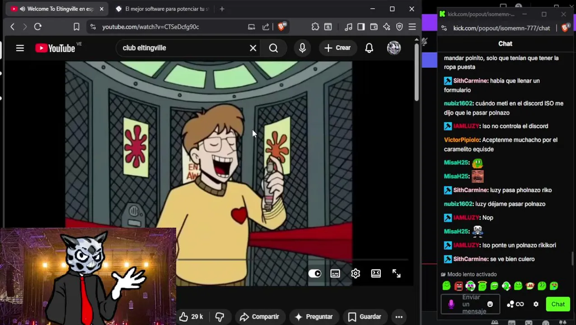
Task: Play or pause by clicking video frame
Action: coord(208,173)
